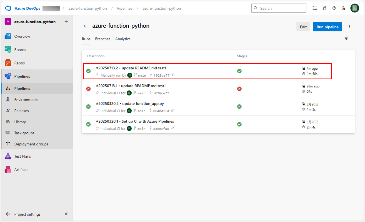Click the plus icon beside project name
Image resolution: width=365 pixels, height=222 pixels.
coord(66,21)
